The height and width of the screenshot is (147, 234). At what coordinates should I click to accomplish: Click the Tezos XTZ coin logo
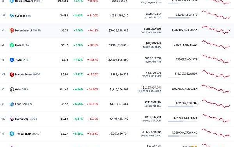(12, 60)
